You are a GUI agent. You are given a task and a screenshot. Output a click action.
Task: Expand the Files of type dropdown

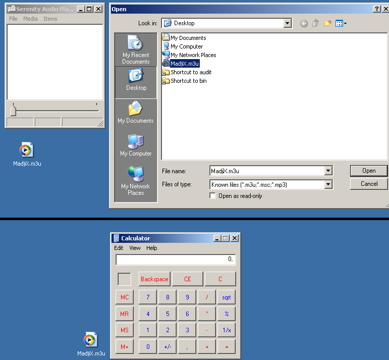328,184
